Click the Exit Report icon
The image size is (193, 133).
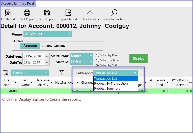(x=8, y=13)
